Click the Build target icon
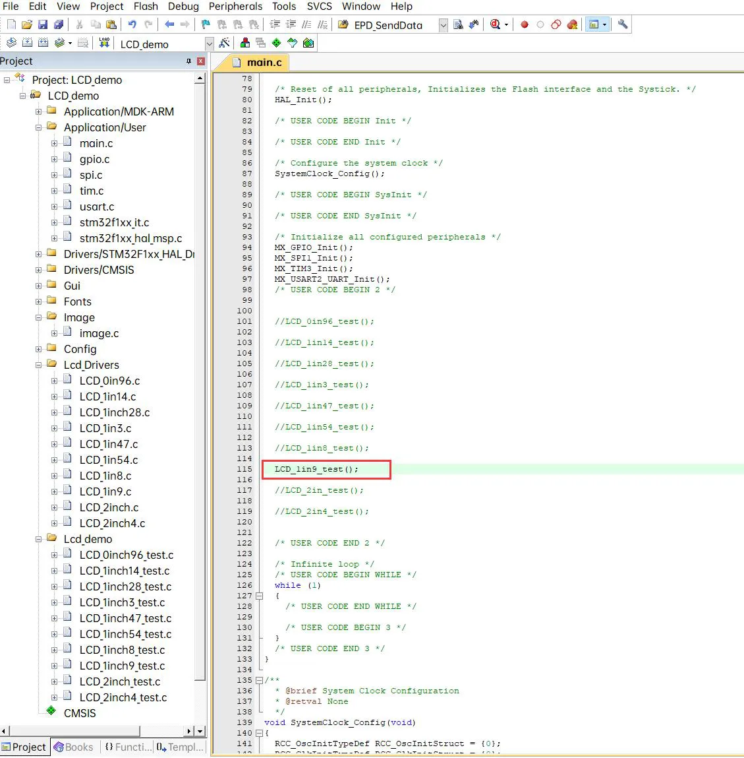 (27, 44)
